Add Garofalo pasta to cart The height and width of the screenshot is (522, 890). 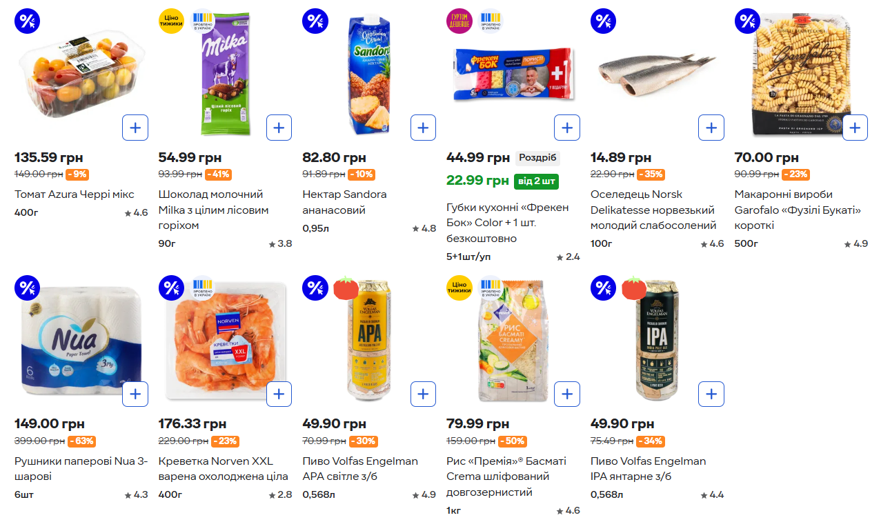pyautogui.click(x=855, y=128)
